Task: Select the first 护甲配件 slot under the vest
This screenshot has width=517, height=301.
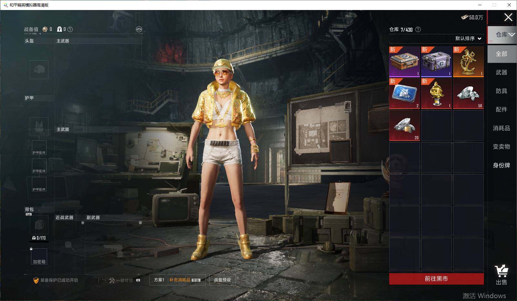Action: 39,148
